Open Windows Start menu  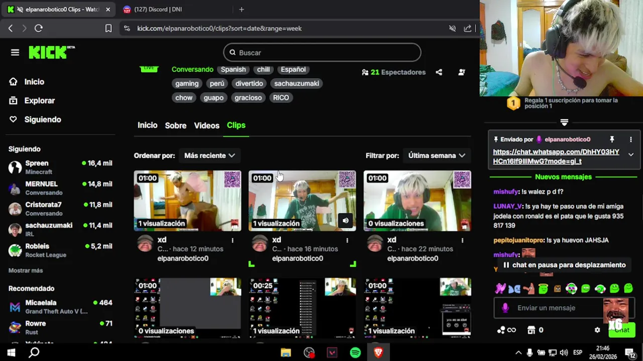[11, 352]
